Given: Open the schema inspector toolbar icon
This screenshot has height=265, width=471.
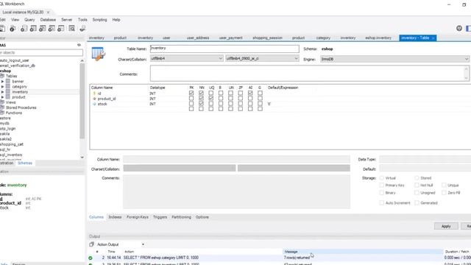Looking at the screenshot, I should tap(13, 29).
